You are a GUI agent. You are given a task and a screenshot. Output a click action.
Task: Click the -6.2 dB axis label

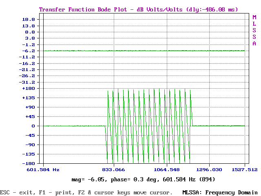29,51
